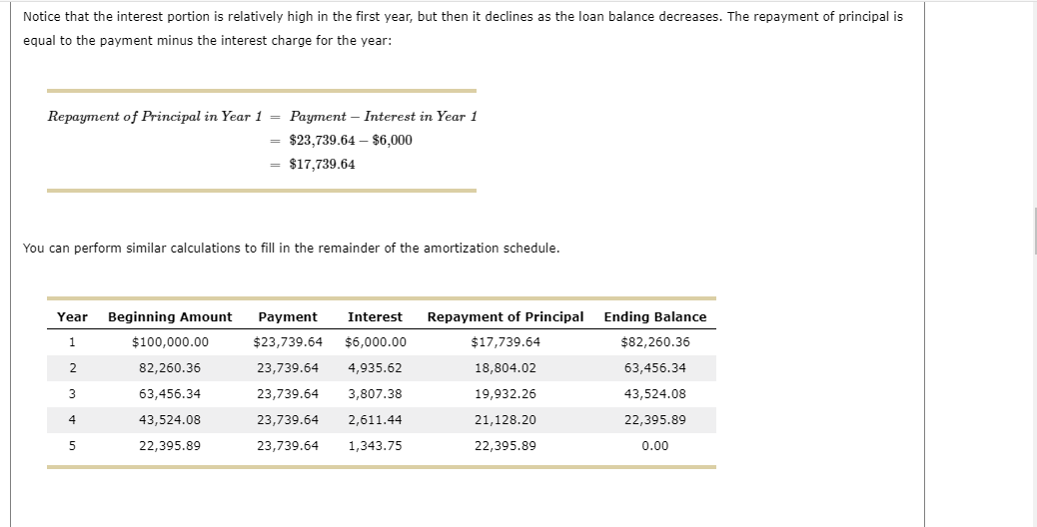This screenshot has height=527, width=1037.
Task: Click the Payment column header
Action: tap(288, 317)
